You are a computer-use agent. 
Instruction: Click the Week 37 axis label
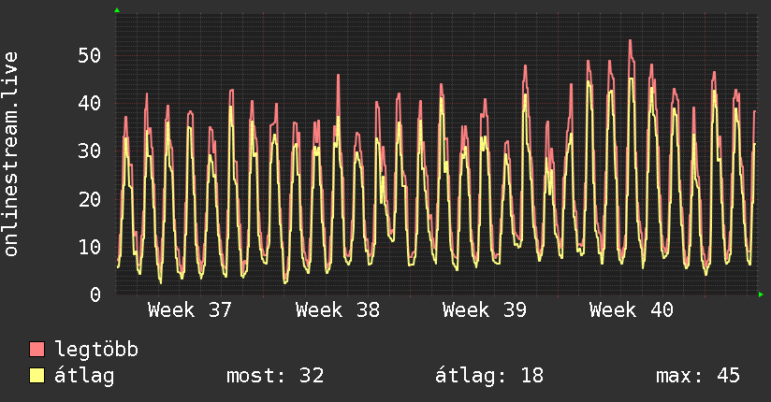coord(189,310)
